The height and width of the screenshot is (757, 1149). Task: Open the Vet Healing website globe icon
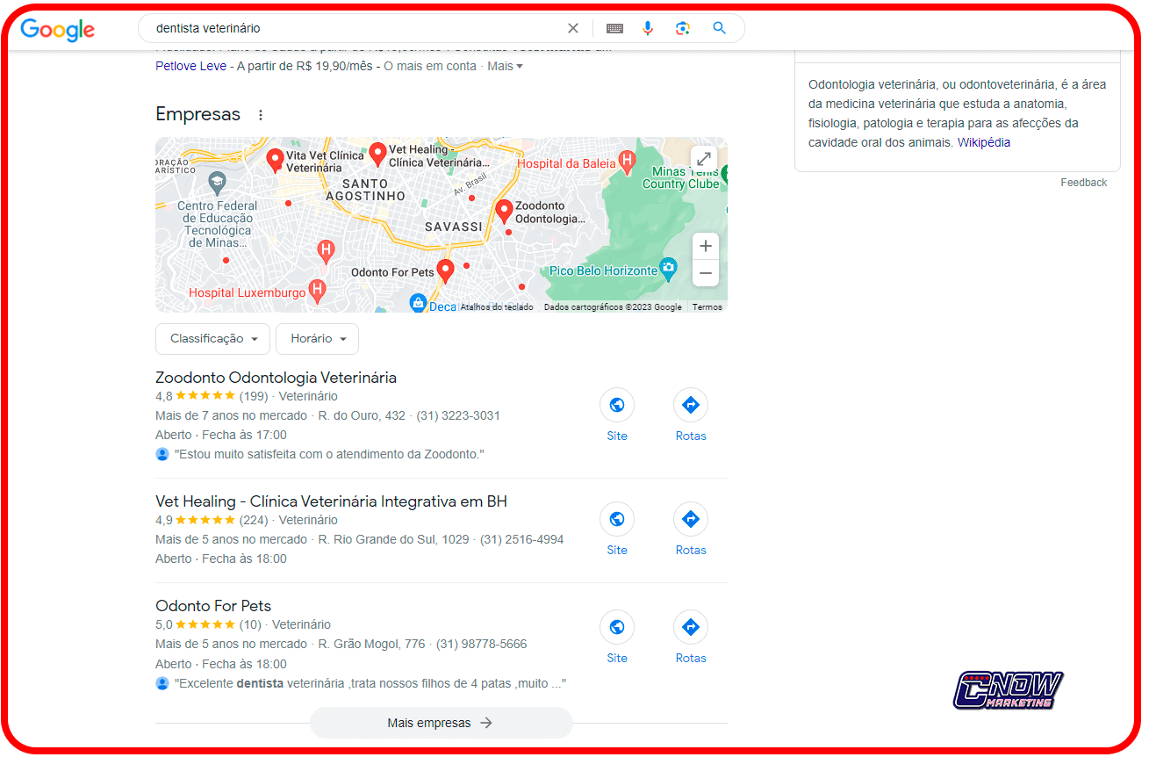[x=617, y=519]
